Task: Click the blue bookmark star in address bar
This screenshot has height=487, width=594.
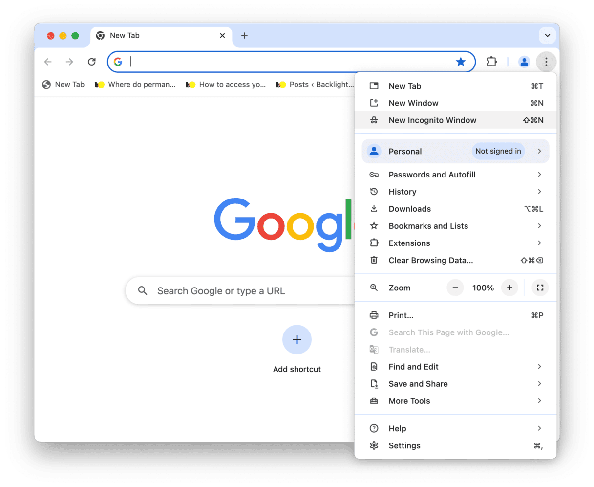Action: (461, 62)
